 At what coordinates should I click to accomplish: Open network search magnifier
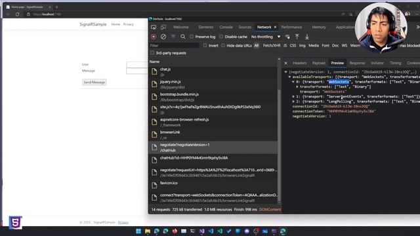point(182,37)
